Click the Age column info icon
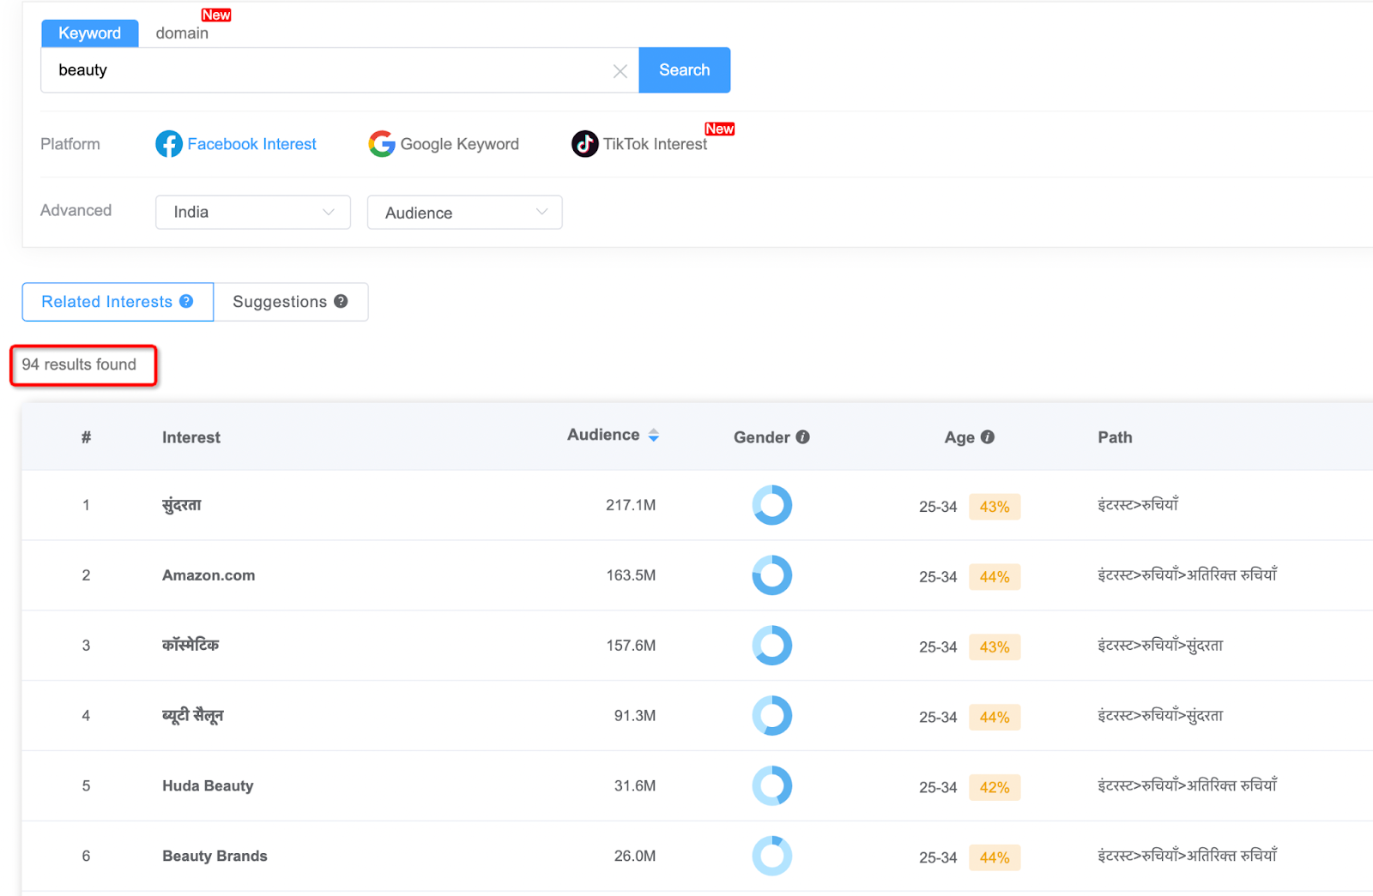The image size is (1373, 896). [x=989, y=436]
